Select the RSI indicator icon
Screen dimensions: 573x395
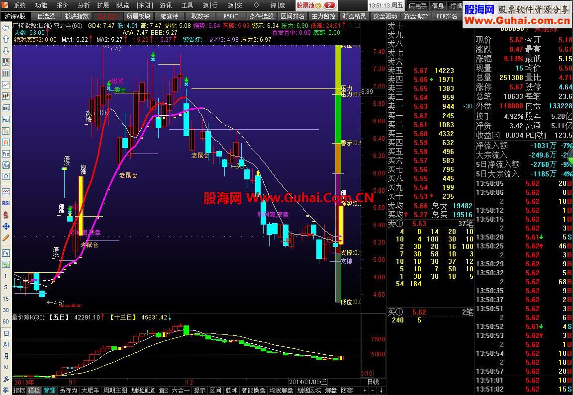5,203
